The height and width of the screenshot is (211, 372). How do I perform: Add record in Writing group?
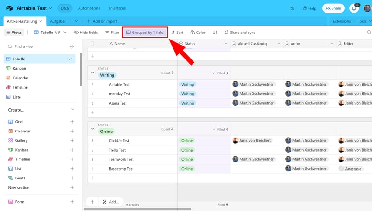coord(93,112)
